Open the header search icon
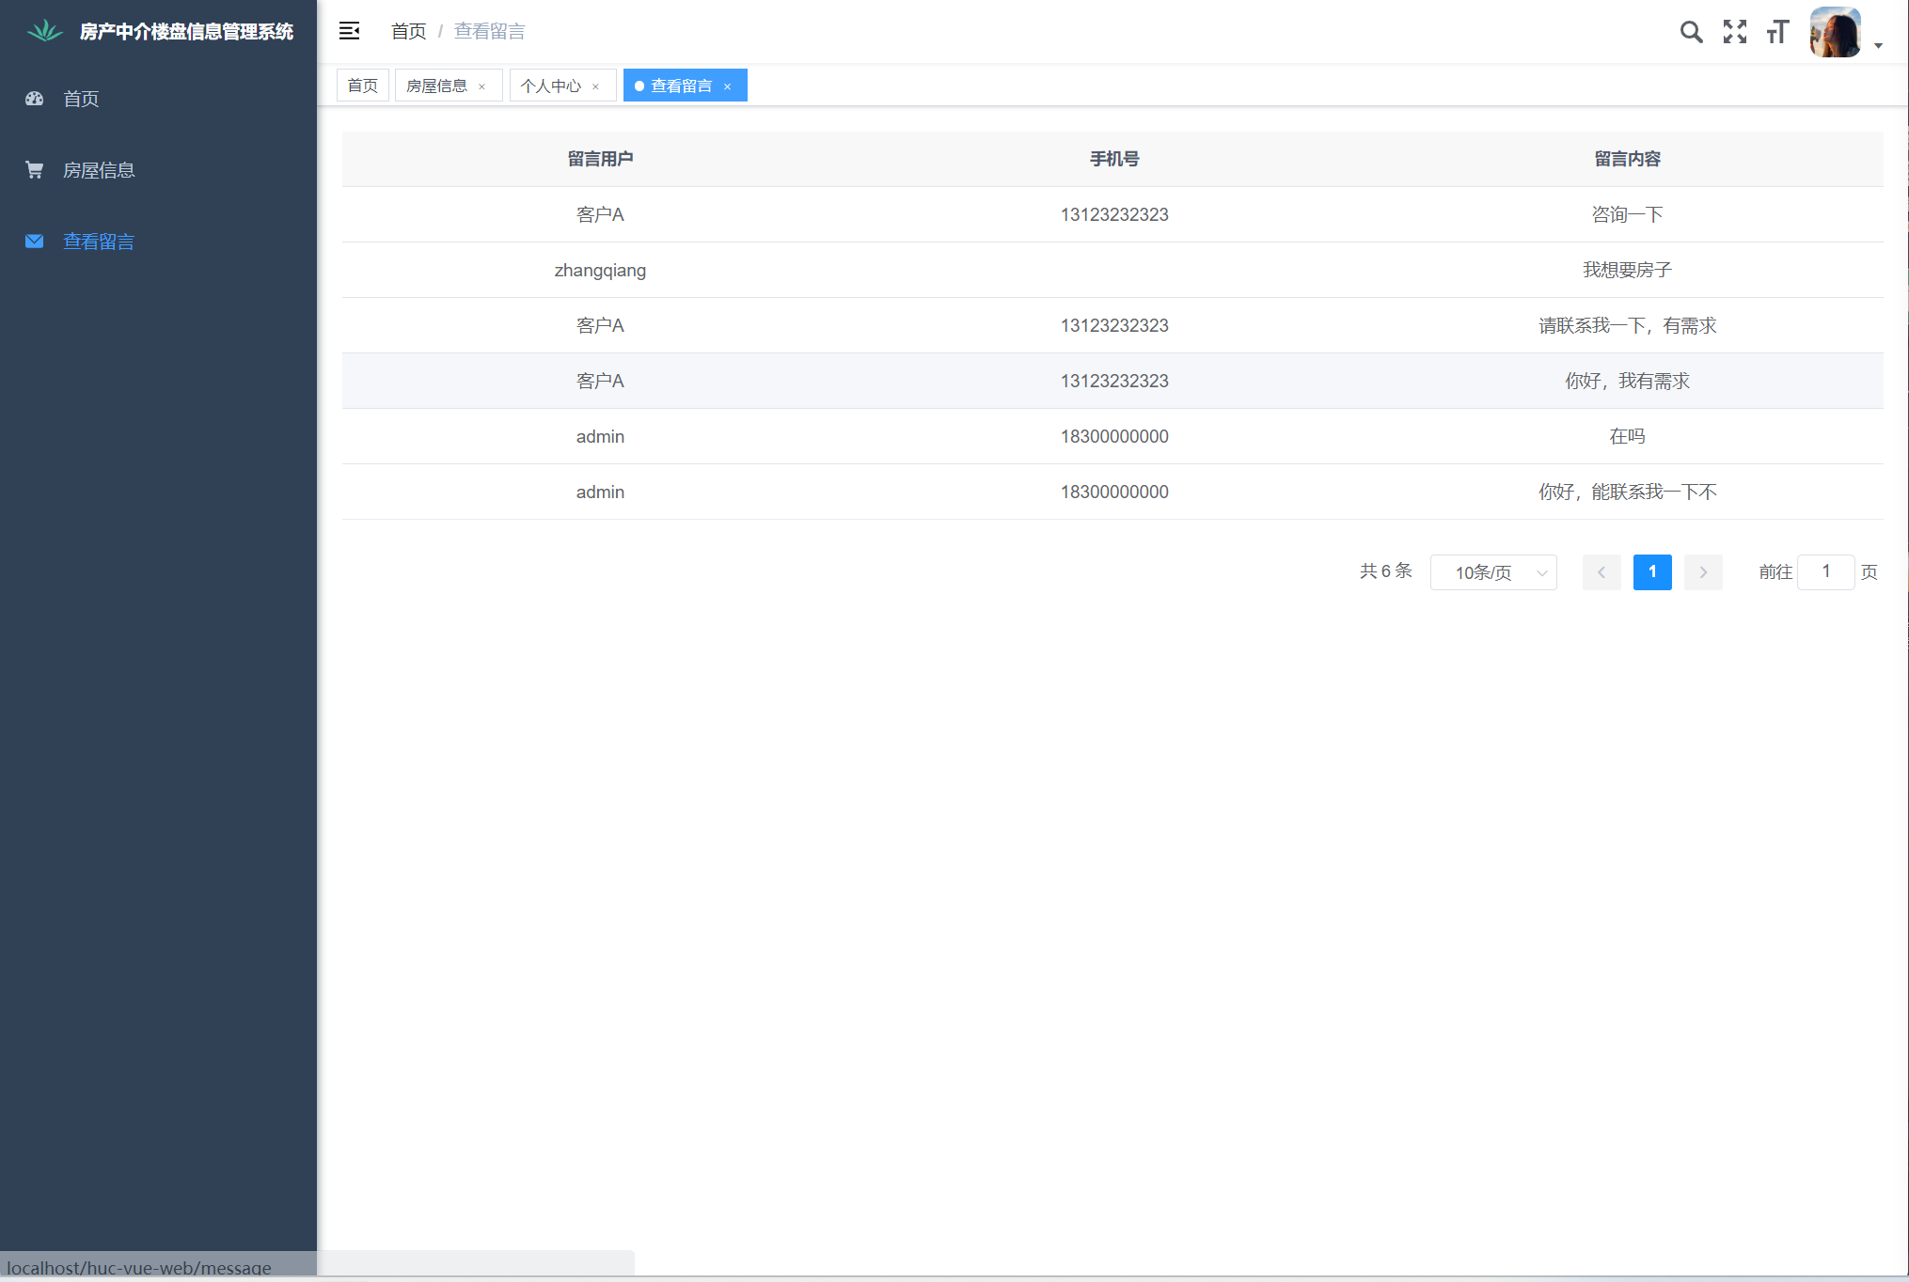 (1691, 32)
